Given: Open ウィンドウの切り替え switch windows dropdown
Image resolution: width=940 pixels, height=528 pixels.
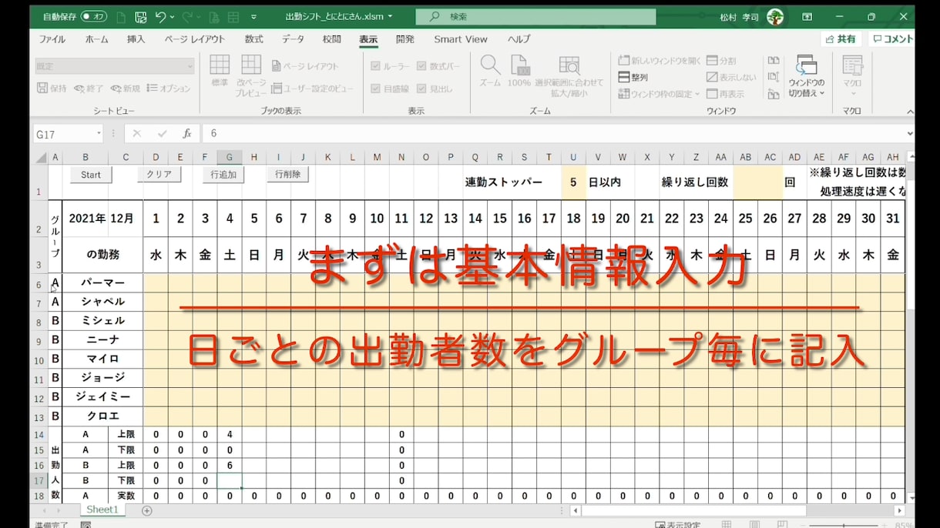Looking at the screenshot, I should [x=807, y=76].
